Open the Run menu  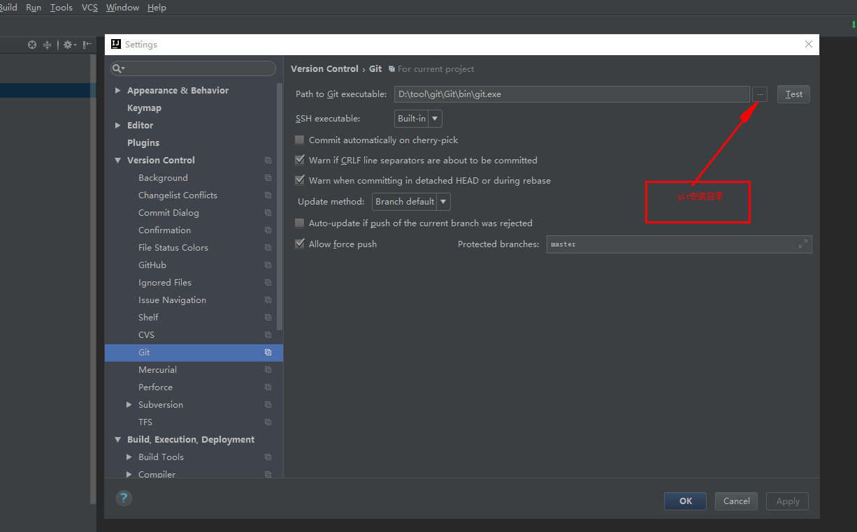34,8
